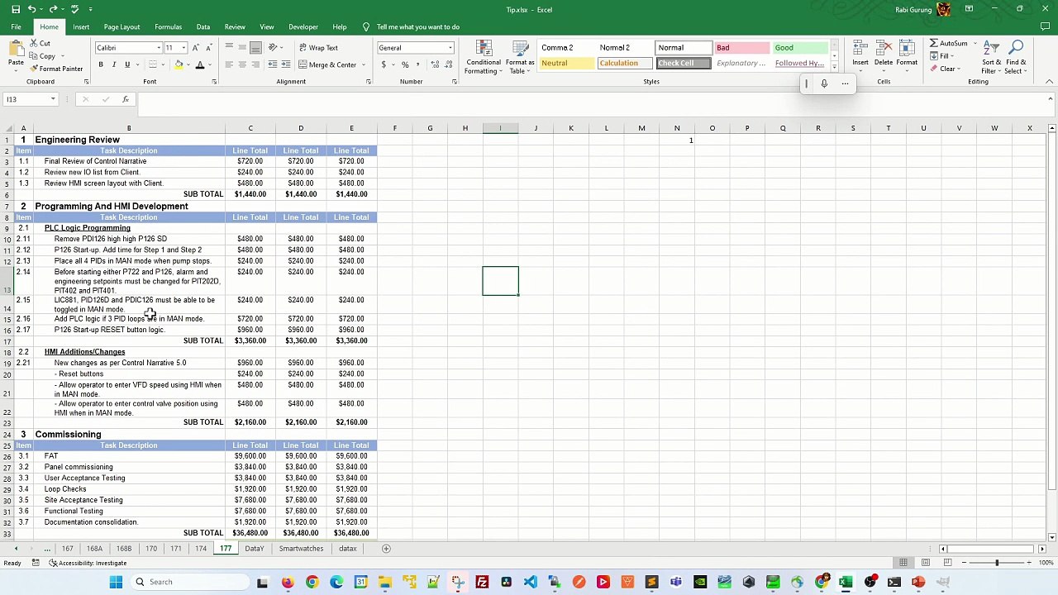Expand the cell Styles gallery arrow
The width and height of the screenshot is (1058, 595).
click(x=834, y=68)
